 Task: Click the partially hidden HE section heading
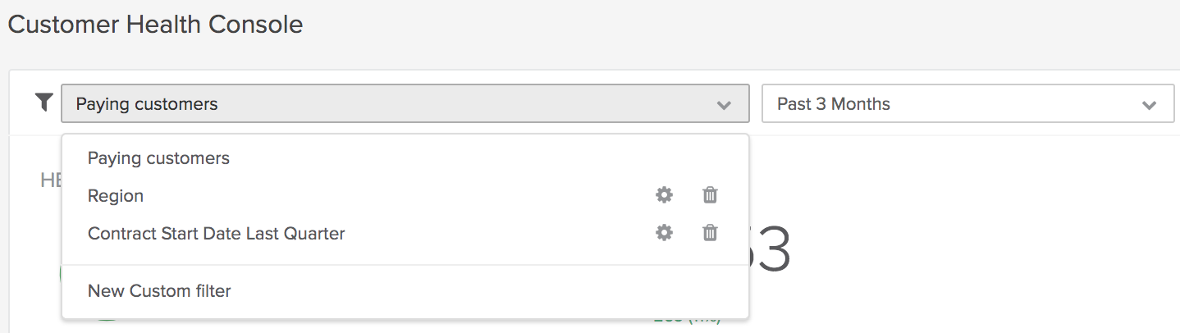click(51, 180)
